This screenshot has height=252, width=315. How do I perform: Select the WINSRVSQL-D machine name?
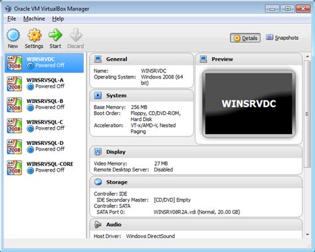45,143
